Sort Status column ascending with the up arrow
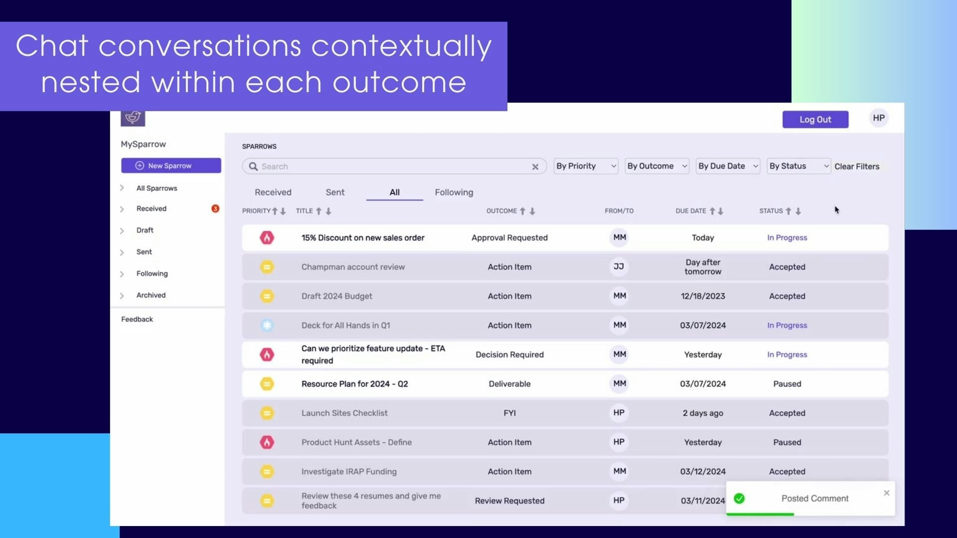Viewport: 957px width, 538px height. point(789,211)
